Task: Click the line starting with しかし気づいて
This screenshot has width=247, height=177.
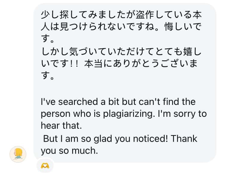Action: [x=119, y=53]
